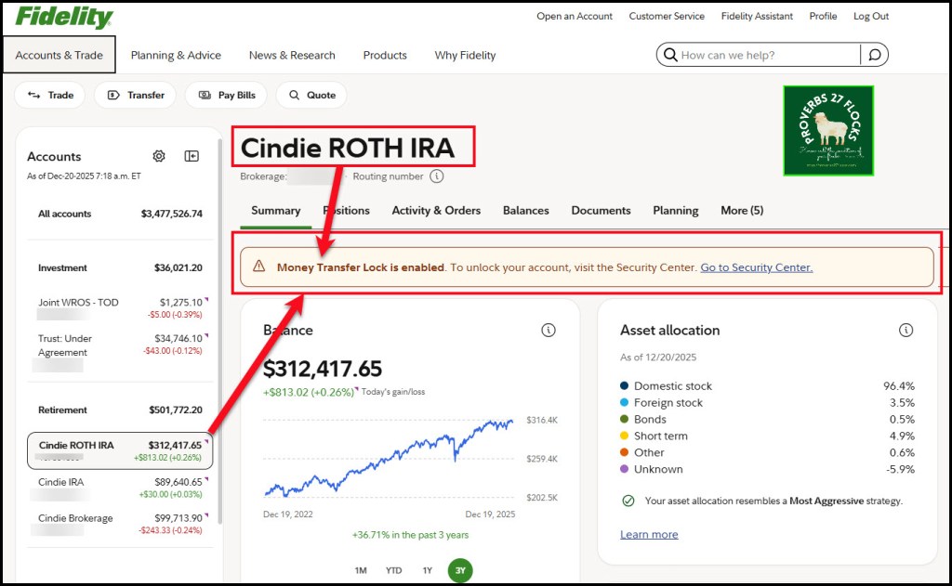Viewport: 952px width, 586px height.
Task: Expand the More (5) tab menu
Action: point(741,211)
